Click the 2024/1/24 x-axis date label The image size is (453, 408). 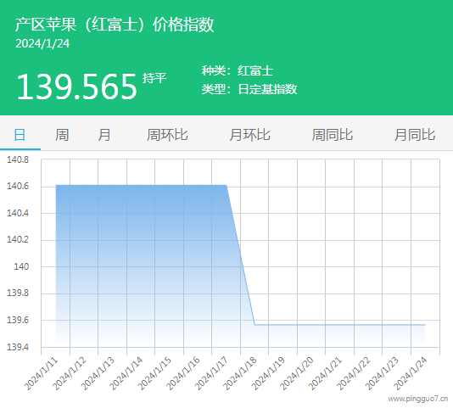pyautogui.click(x=411, y=373)
